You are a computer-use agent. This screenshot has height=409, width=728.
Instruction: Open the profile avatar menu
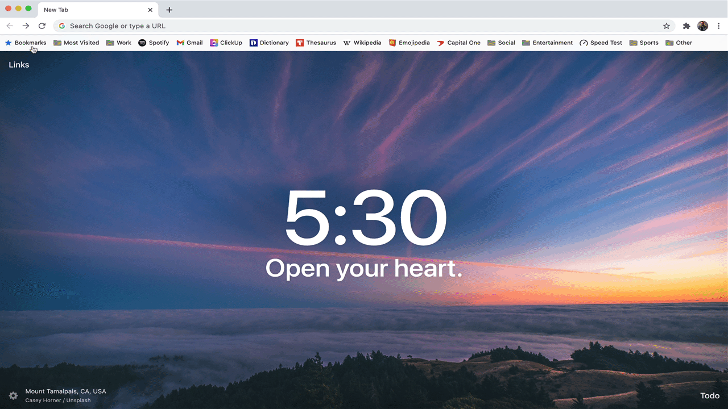click(x=702, y=26)
